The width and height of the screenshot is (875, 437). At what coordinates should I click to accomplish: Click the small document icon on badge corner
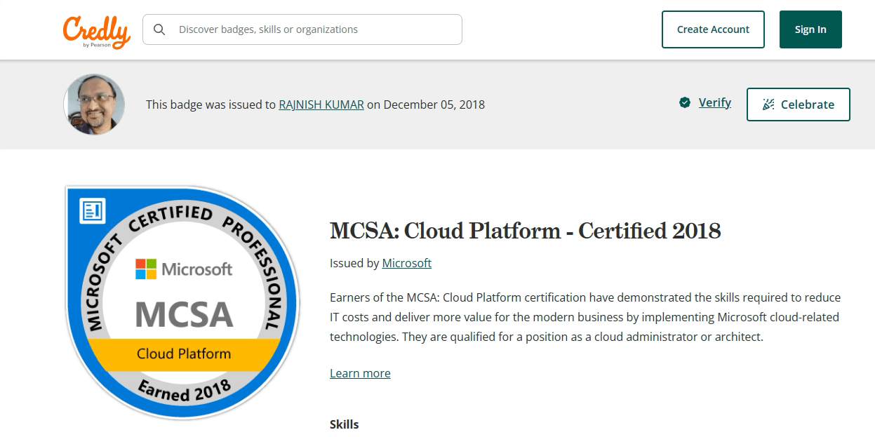[x=93, y=210]
